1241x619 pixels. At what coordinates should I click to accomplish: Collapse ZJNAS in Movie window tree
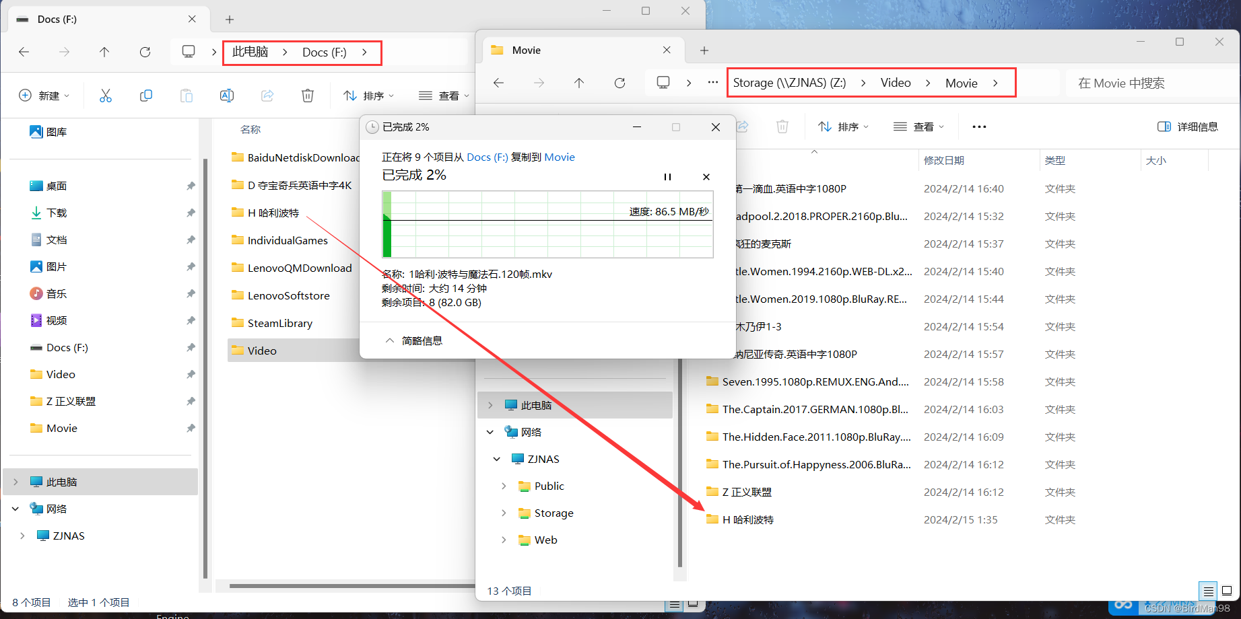tap(497, 459)
